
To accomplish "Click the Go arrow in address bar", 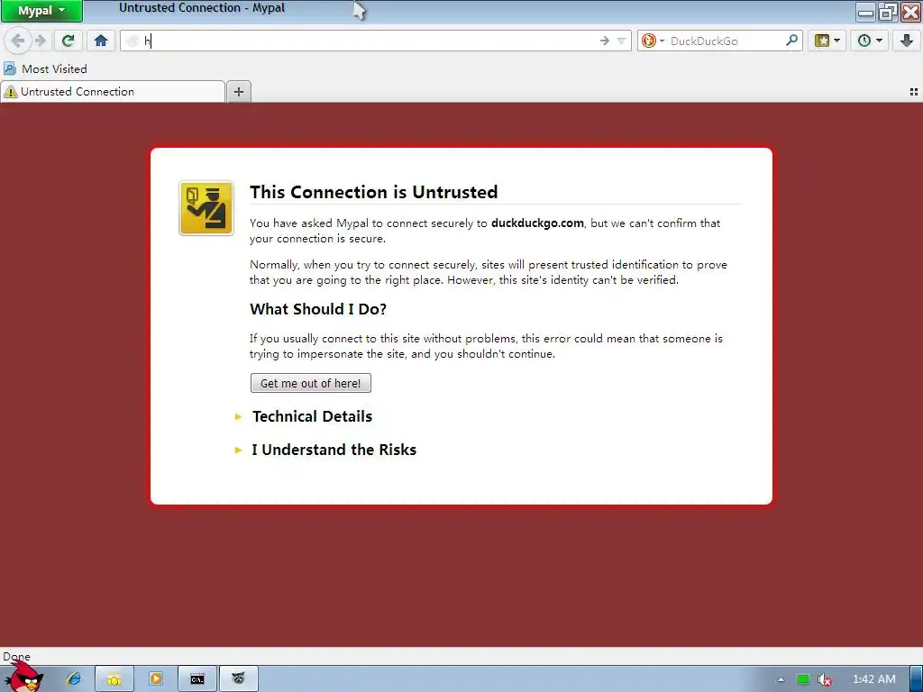I will click(604, 41).
